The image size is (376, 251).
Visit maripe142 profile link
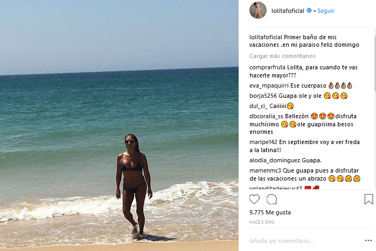coord(263,142)
